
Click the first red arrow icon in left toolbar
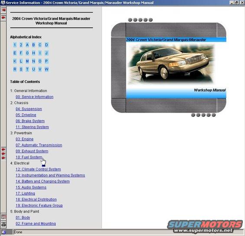(x=3, y=10)
